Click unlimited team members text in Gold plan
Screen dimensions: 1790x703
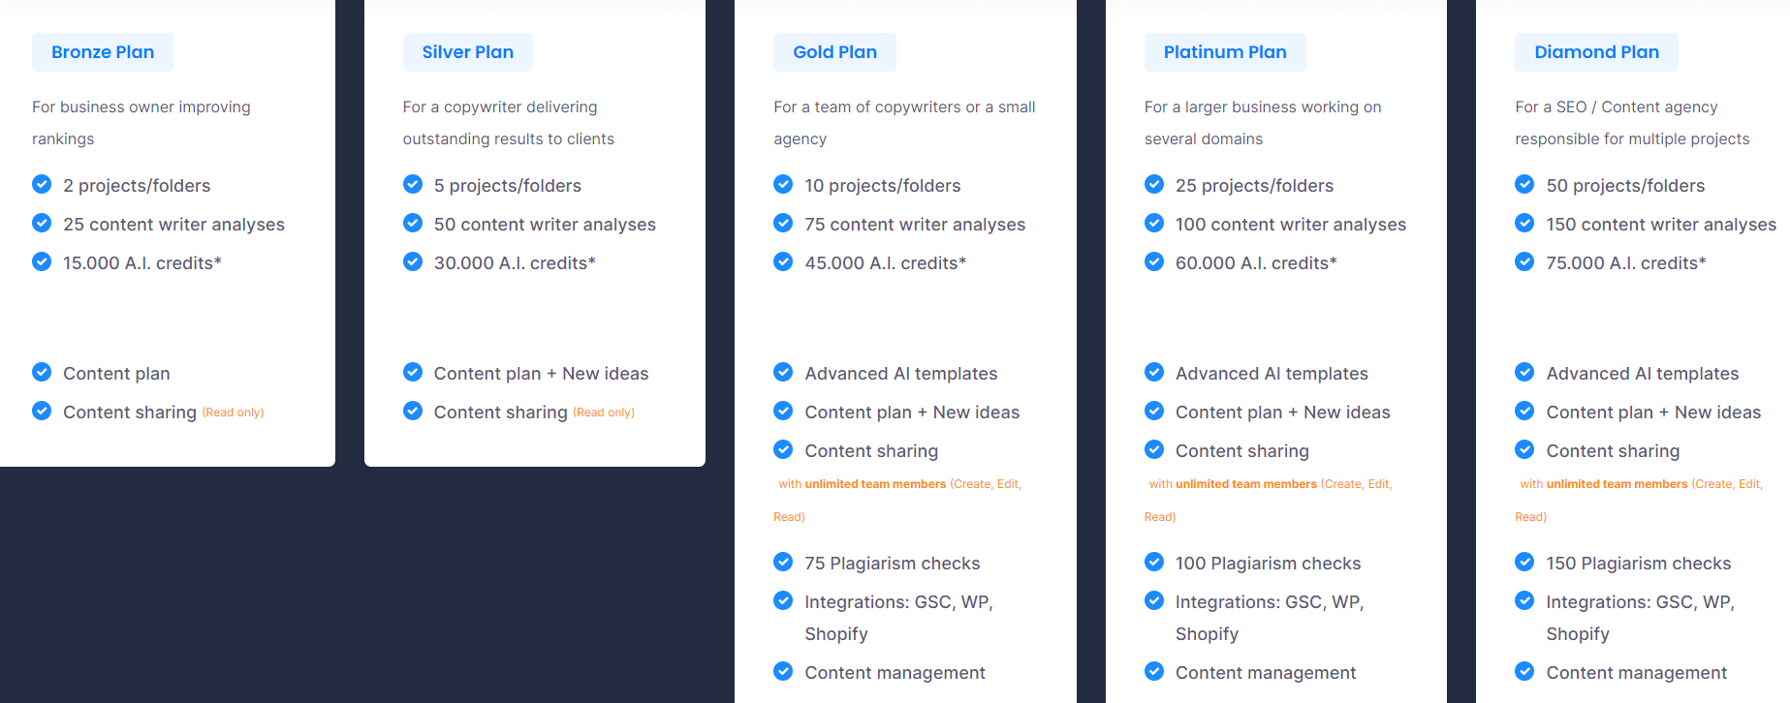pyautogui.click(x=875, y=484)
